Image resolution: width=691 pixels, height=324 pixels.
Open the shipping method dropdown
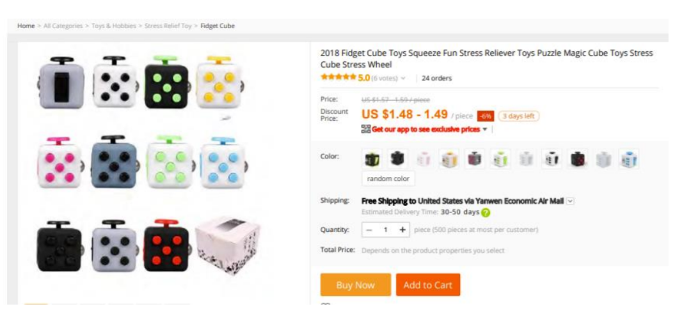570,201
